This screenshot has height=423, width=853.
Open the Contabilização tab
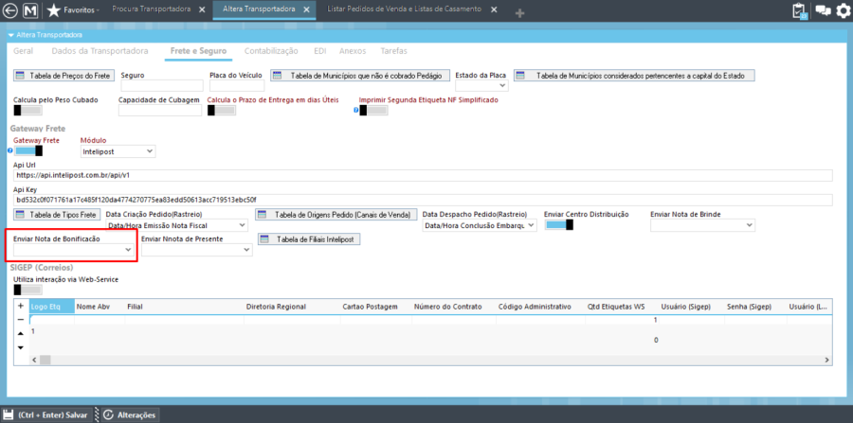271,51
